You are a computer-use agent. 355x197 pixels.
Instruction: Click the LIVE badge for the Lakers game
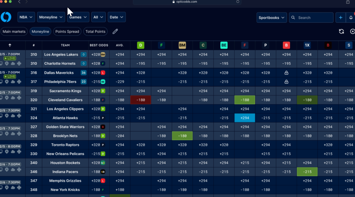[x=10, y=58]
